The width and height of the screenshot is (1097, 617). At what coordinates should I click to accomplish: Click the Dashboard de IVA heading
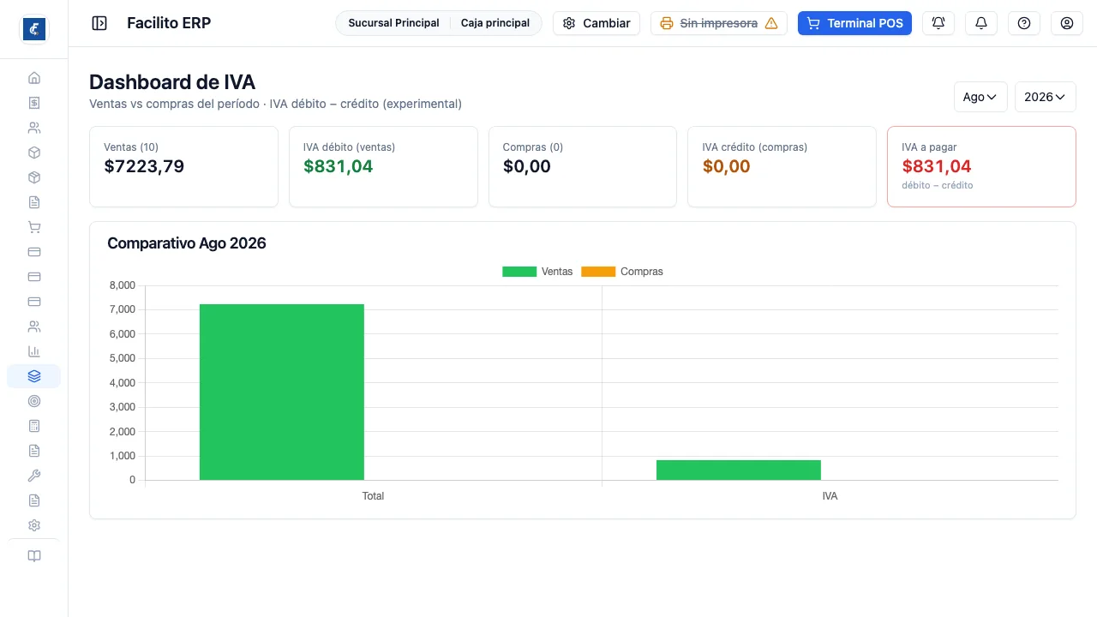click(172, 82)
